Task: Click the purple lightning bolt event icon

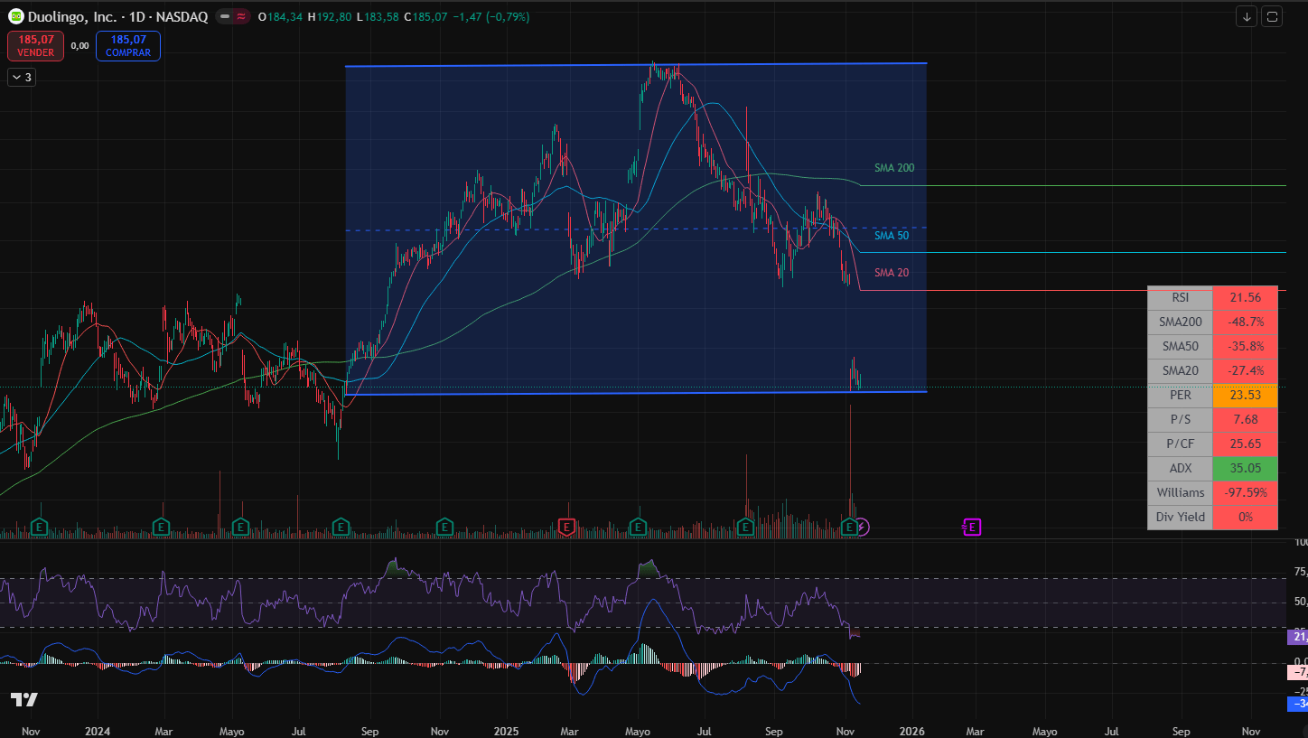Action: click(x=863, y=527)
